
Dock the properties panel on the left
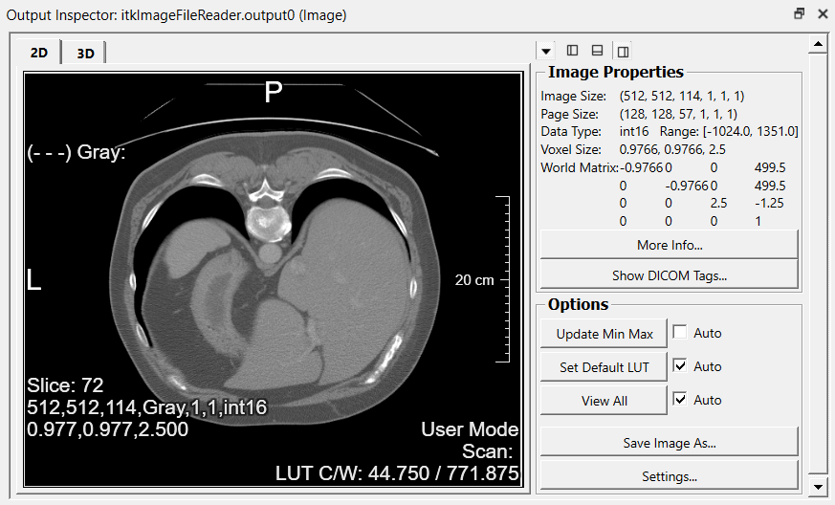[572, 51]
